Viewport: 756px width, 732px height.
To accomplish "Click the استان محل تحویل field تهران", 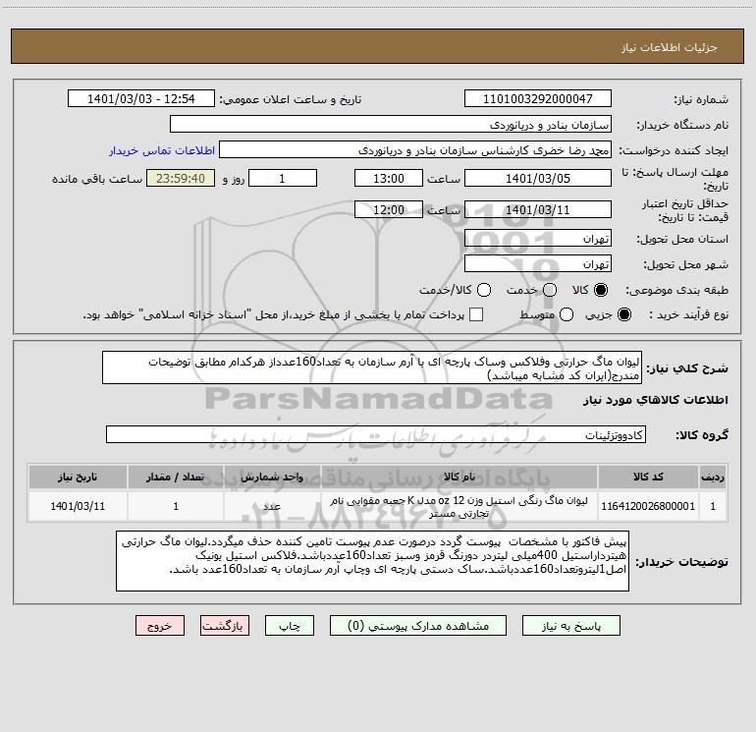I will click(538, 238).
